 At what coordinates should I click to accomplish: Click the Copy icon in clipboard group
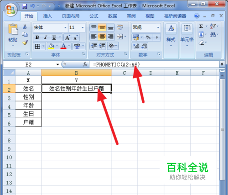pyautogui.click(x=25, y=34)
